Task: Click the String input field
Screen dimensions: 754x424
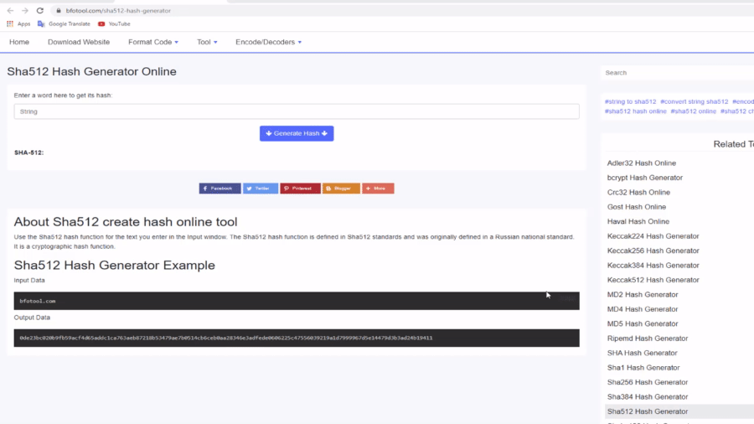Action: [x=297, y=111]
